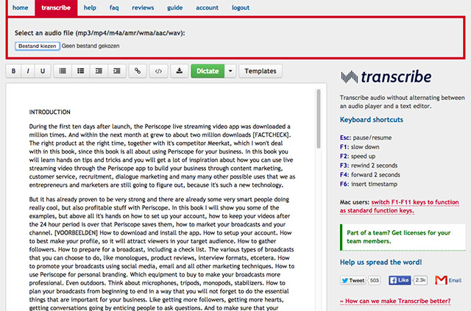The width and height of the screenshot is (471, 311).
Task: Open the reviews tab
Action: click(x=143, y=8)
